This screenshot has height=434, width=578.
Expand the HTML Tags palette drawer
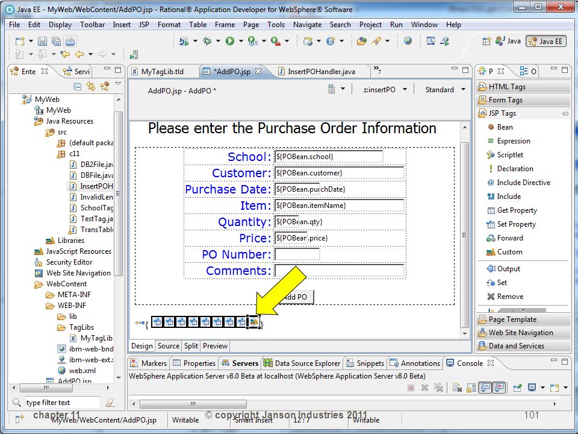click(x=523, y=87)
